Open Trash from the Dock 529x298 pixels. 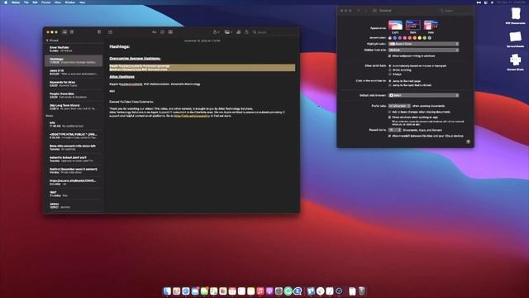coord(361,291)
